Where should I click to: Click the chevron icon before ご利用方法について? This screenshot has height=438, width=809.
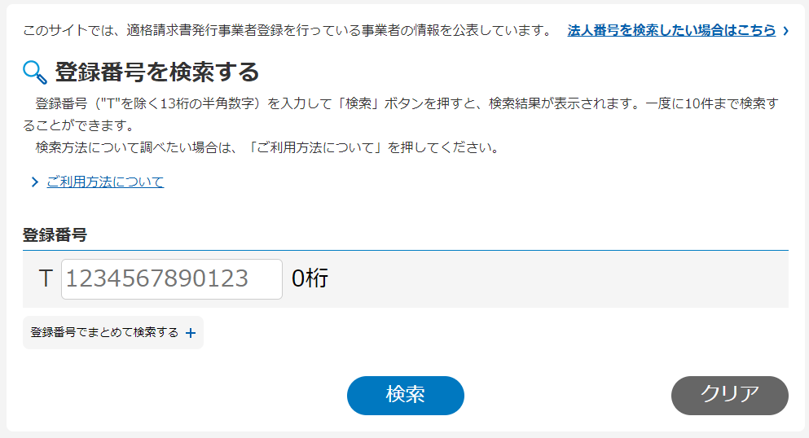34,182
